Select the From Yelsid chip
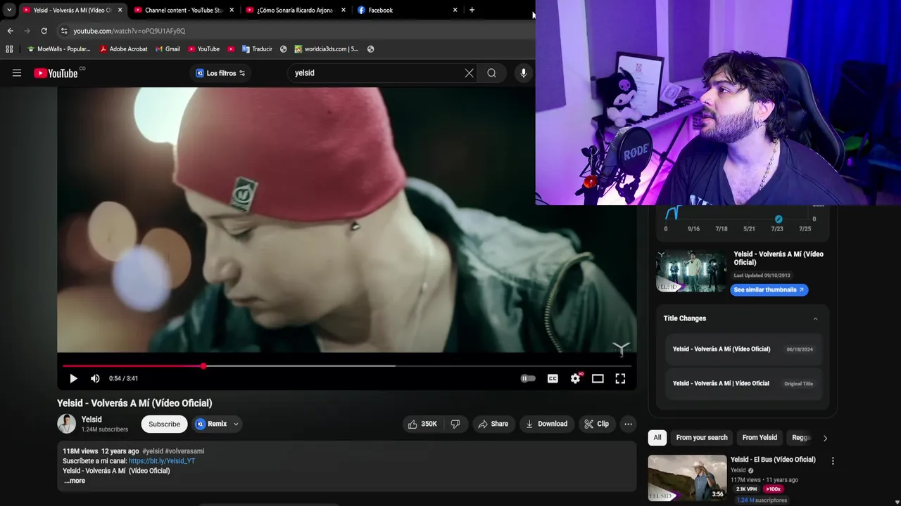This screenshot has height=506, width=901. pyautogui.click(x=760, y=437)
